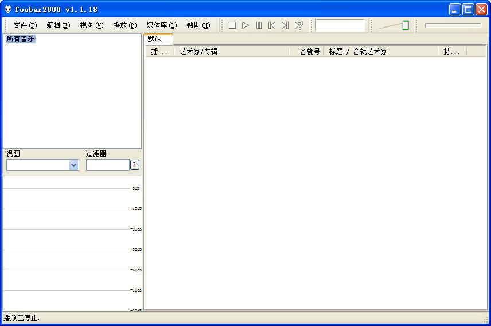Open the 文件(F) menu

coord(25,25)
